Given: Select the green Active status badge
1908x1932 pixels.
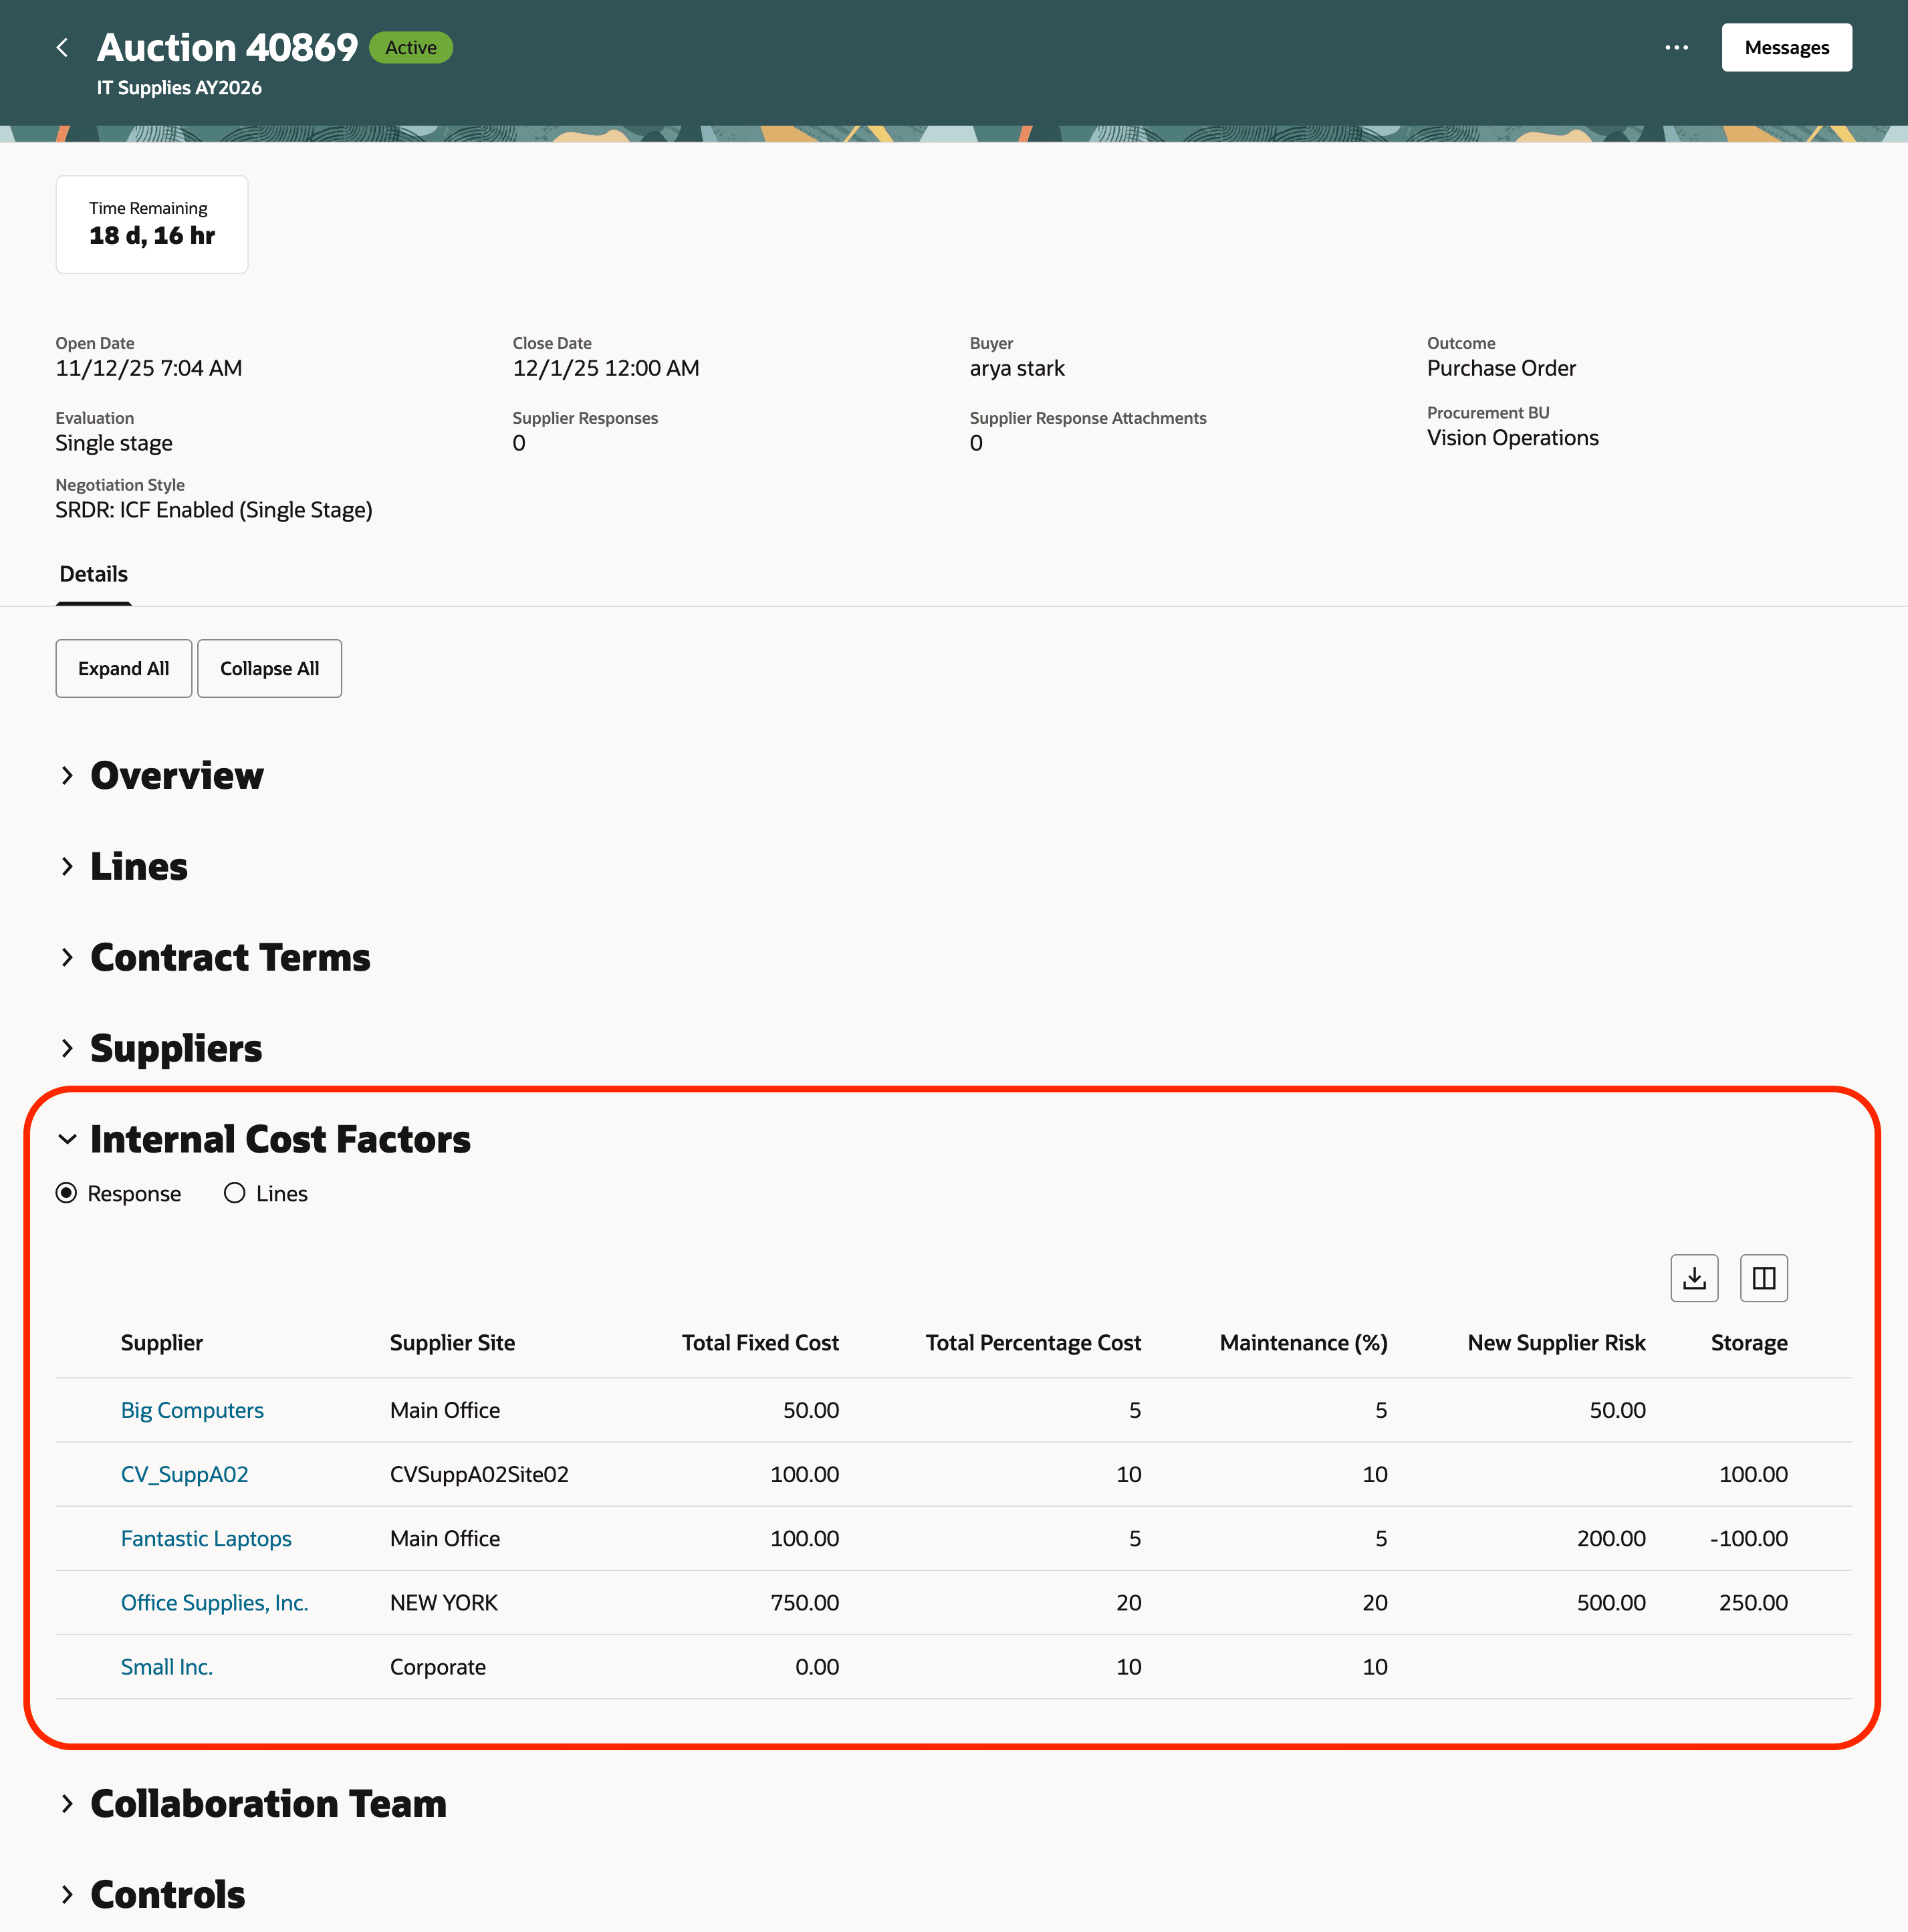Looking at the screenshot, I should point(410,47).
